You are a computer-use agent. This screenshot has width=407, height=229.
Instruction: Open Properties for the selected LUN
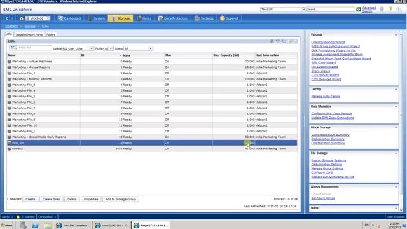tap(91, 199)
